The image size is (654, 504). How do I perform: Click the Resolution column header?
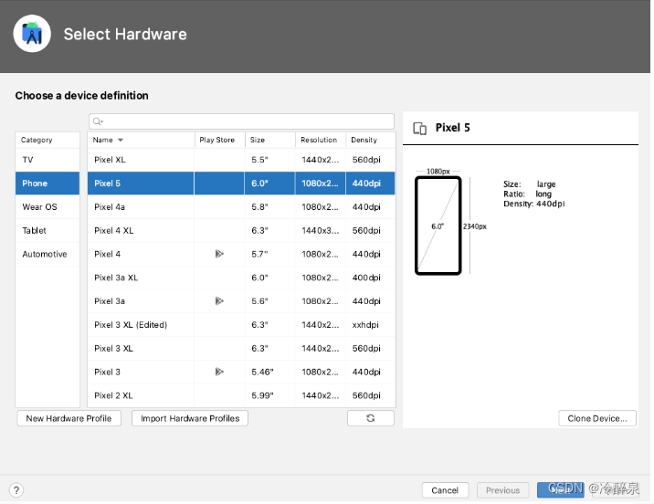click(321, 140)
